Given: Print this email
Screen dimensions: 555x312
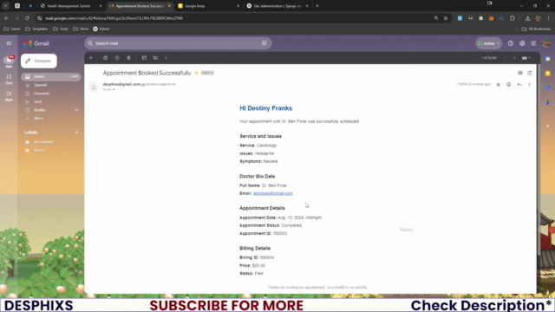Looking at the screenshot, I should pyautogui.click(x=520, y=73).
